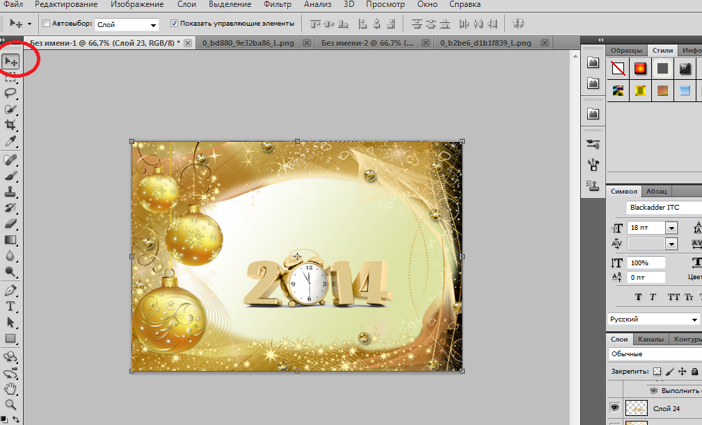Select the Move tool in the toolbox
The width and height of the screenshot is (702, 425).
click(x=10, y=61)
